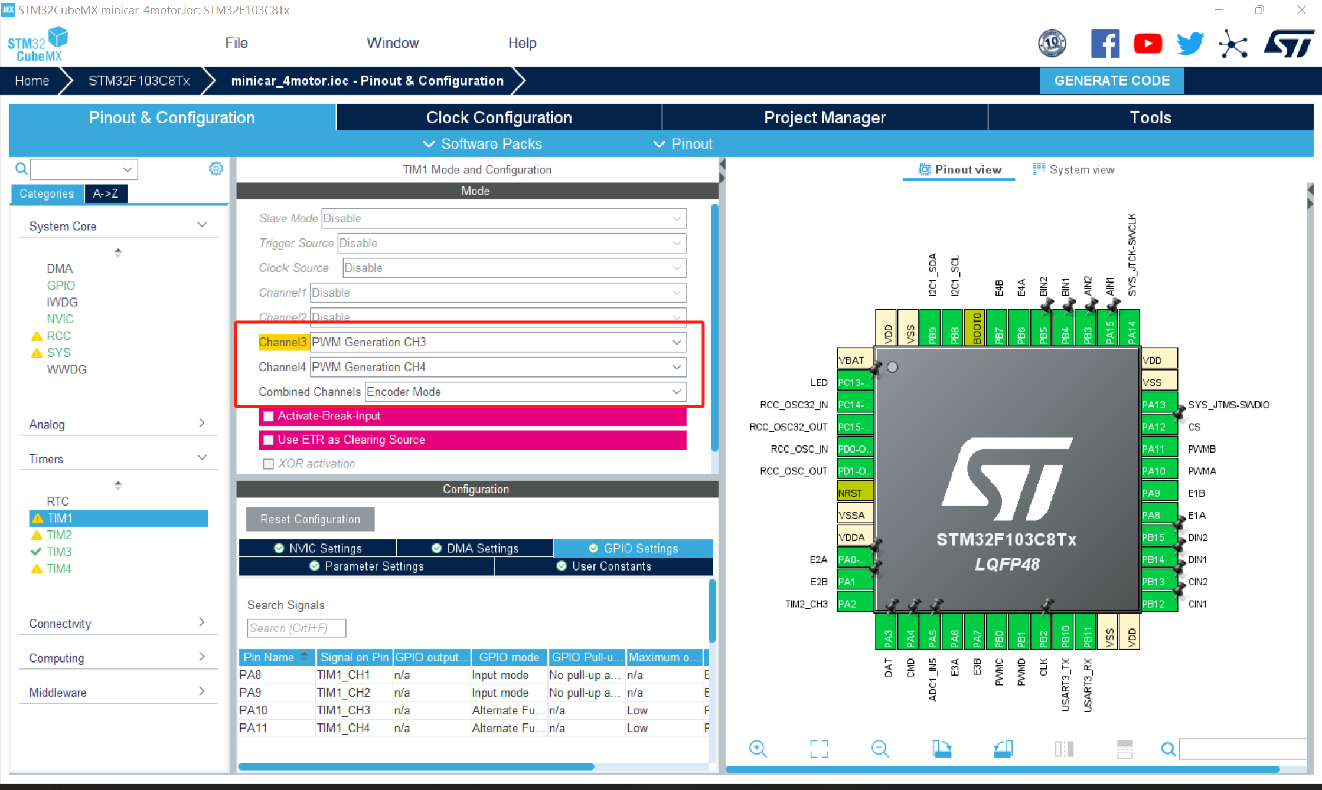Click the pin search magnifier icon
Viewport: 1322px width, 790px height.
pyautogui.click(x=1168, y=749)
